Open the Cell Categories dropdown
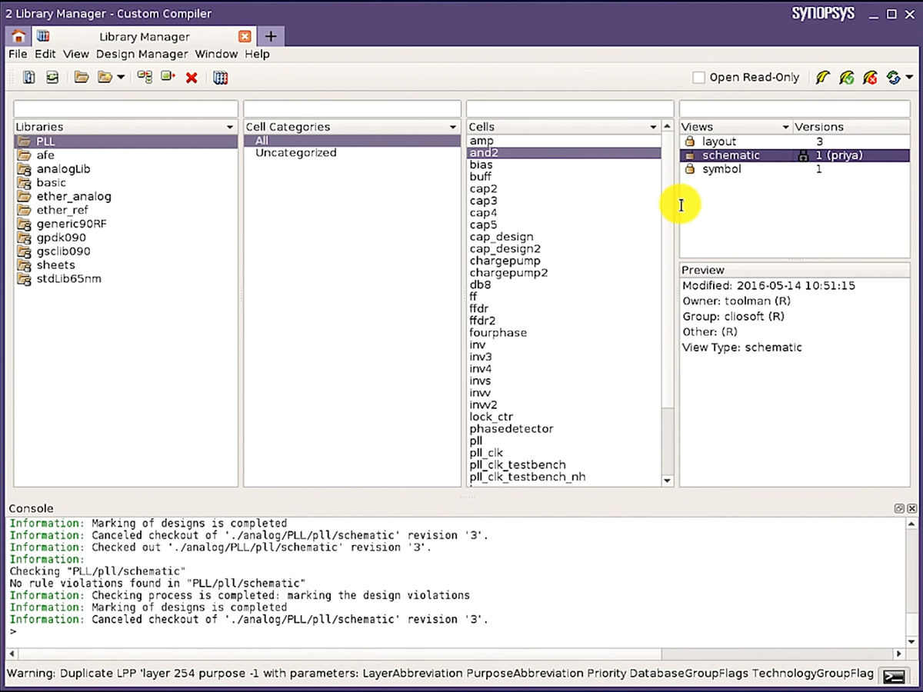 (x=452, y=126)
